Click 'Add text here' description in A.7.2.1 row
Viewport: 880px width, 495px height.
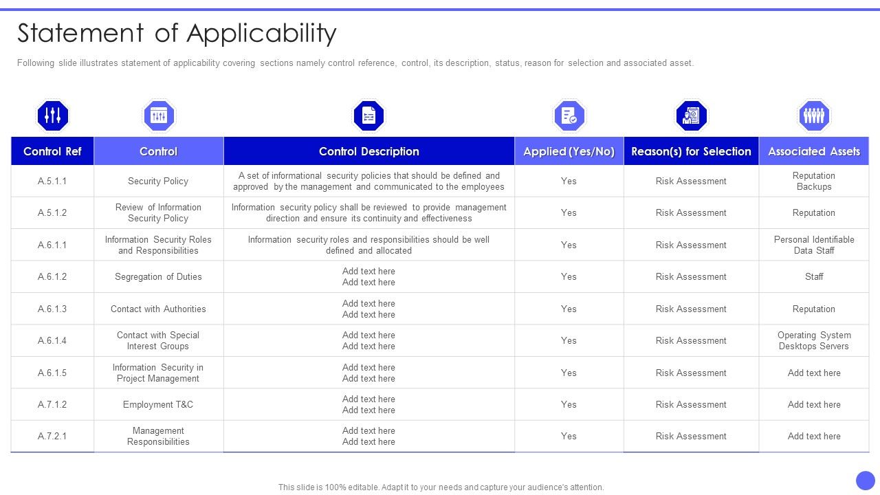point(369,437)
